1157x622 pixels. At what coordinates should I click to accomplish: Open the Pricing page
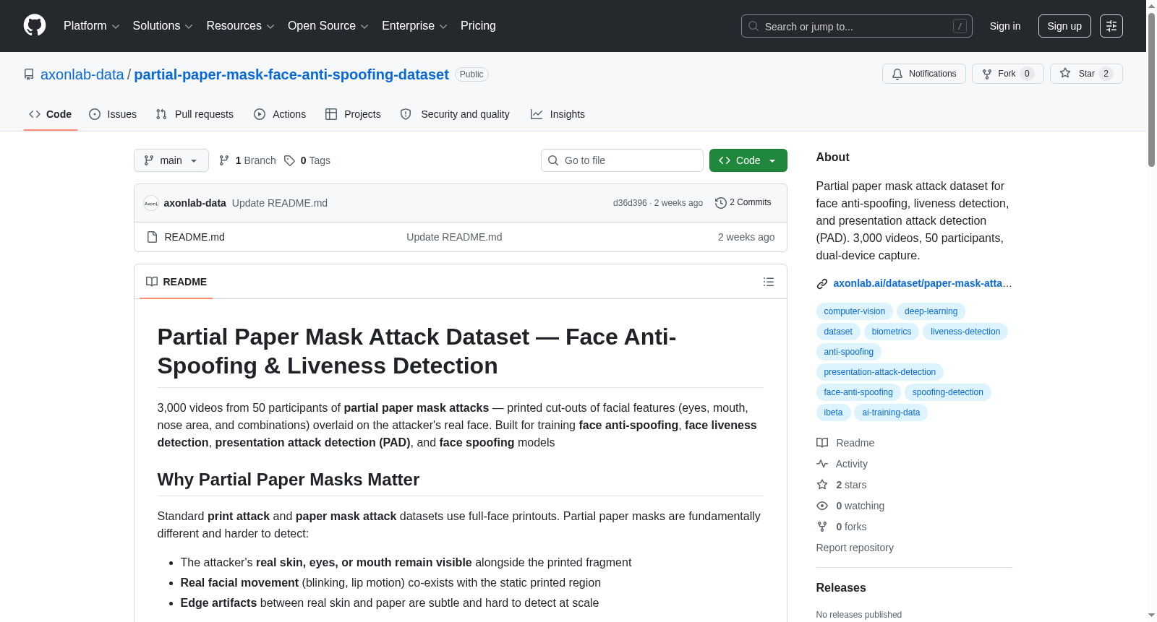[x=478, y=26]
